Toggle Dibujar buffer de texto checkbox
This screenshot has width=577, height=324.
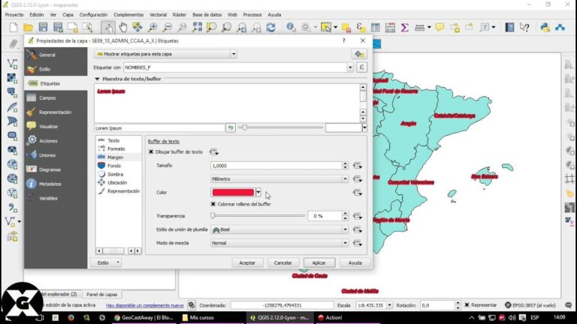[x=151, y=151]
